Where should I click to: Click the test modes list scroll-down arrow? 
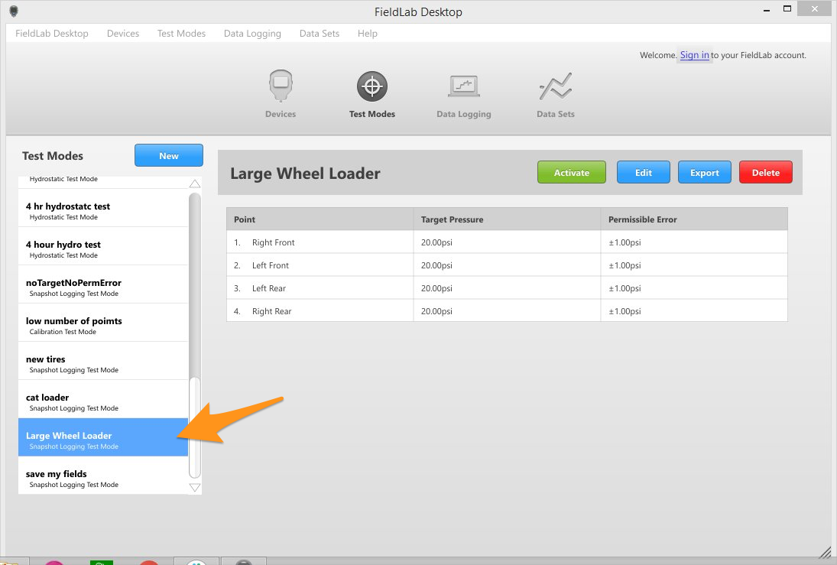[195, 488]
